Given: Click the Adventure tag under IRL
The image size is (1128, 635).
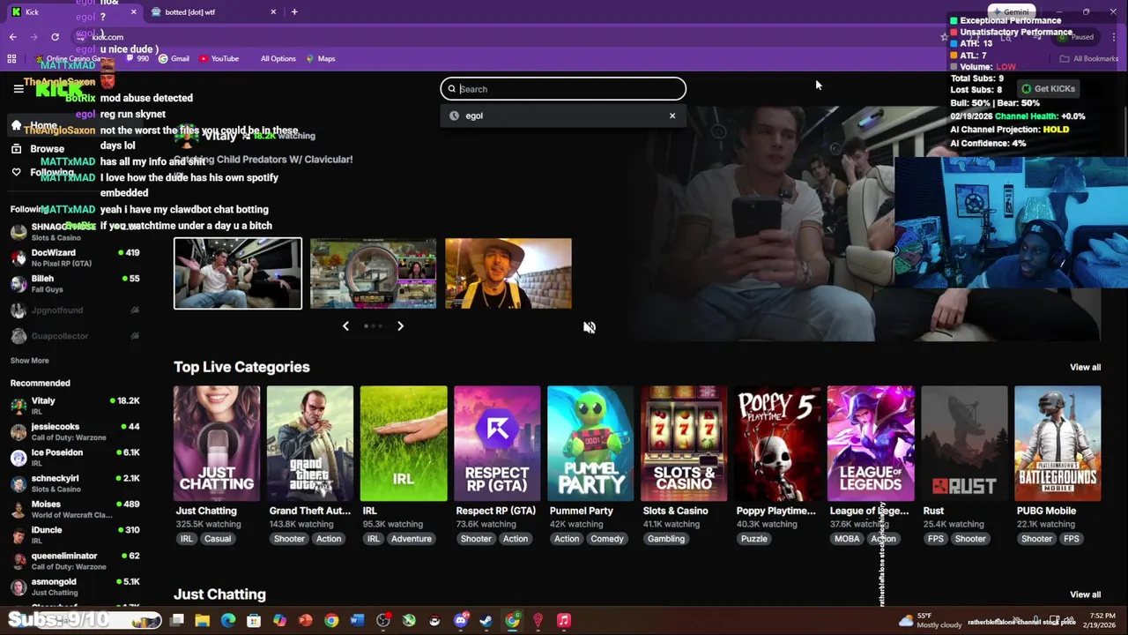Looking at the screenshot, I should pos(412,539).
